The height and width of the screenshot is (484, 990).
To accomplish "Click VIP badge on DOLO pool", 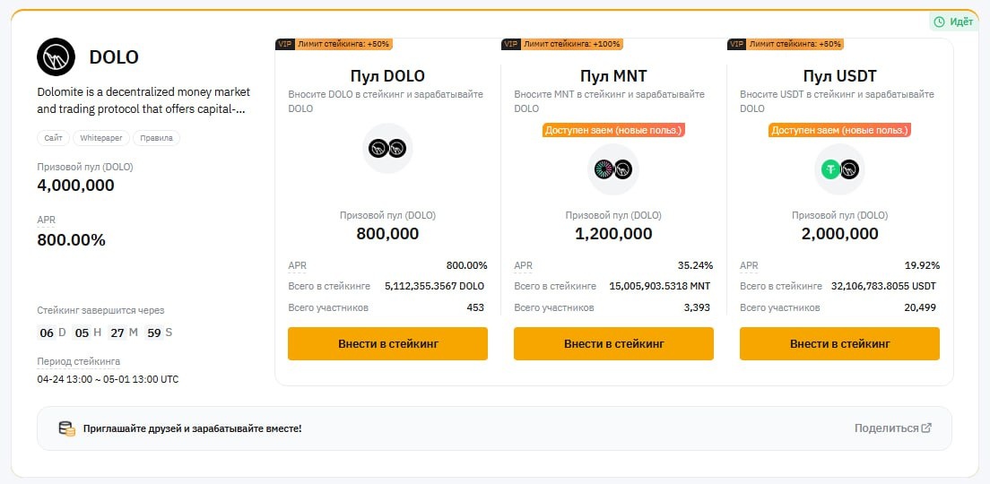I will click(x=284, y=44).
